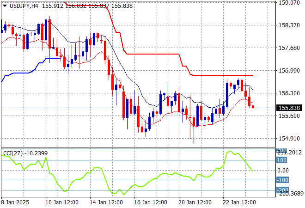Select the last red candle on chart

(x=253, y=107)
